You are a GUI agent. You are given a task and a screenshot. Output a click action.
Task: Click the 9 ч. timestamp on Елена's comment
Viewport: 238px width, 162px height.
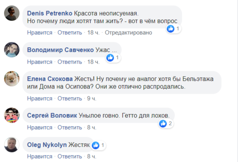[x=91, y=98]
